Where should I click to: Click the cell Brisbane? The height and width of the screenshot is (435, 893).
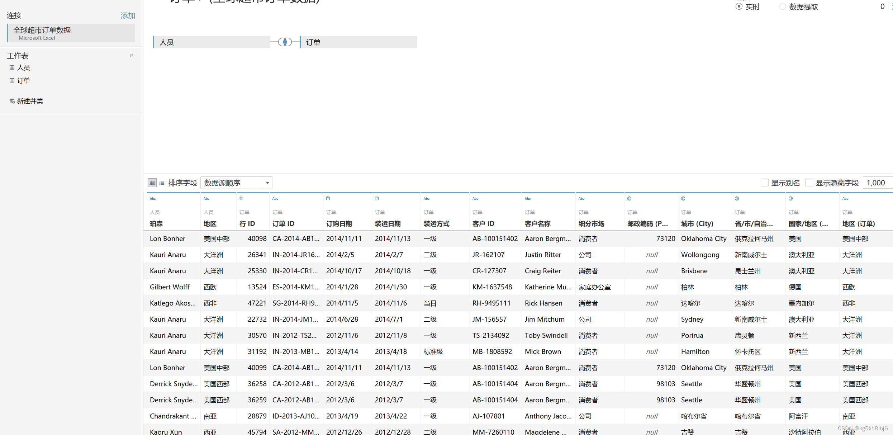[694, 271]
